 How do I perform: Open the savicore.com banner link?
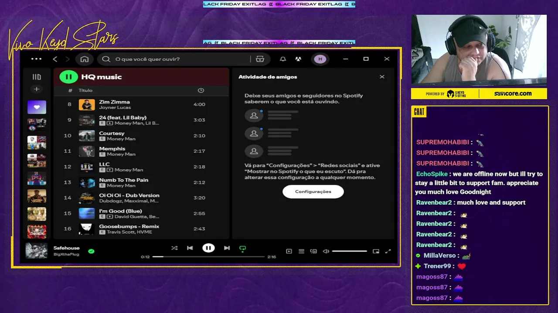click(x=513, y=93)
